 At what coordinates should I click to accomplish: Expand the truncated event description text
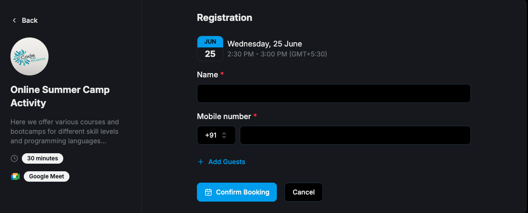point(64,131)
